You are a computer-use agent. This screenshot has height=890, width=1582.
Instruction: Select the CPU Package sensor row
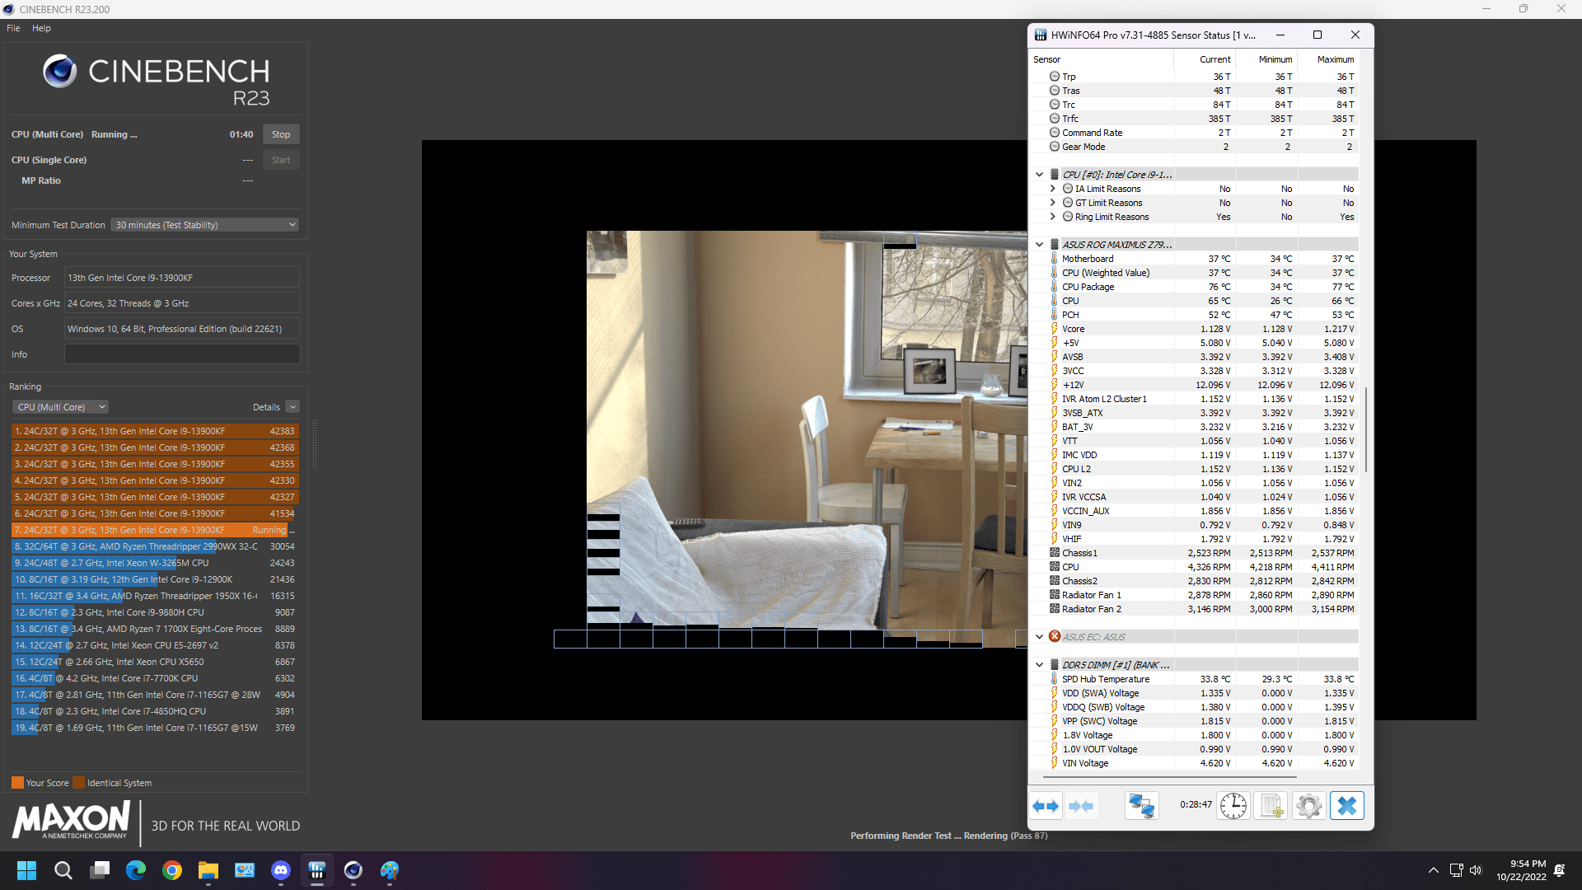coord(1194,287)
